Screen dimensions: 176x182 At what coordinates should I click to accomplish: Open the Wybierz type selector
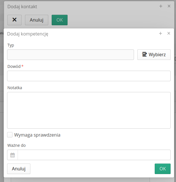pyautogui.click(x=154, y=55)
